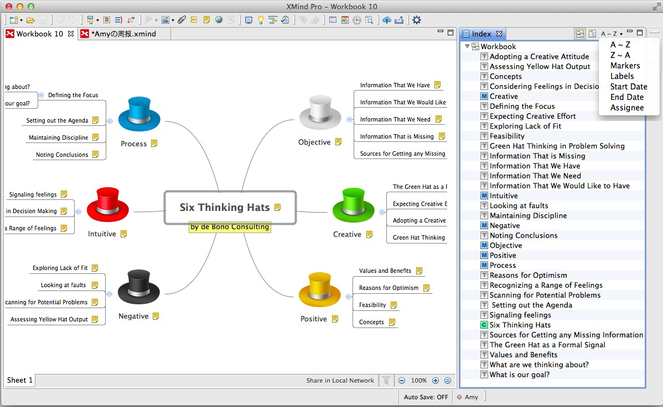Toggle workbook grouping in Index panel
The height and width of the screenshot is (407, 663).
[580, 34]
